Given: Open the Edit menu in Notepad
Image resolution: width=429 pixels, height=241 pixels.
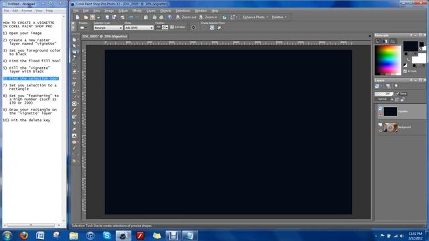Looking at the screenshot, I should 15,11.
